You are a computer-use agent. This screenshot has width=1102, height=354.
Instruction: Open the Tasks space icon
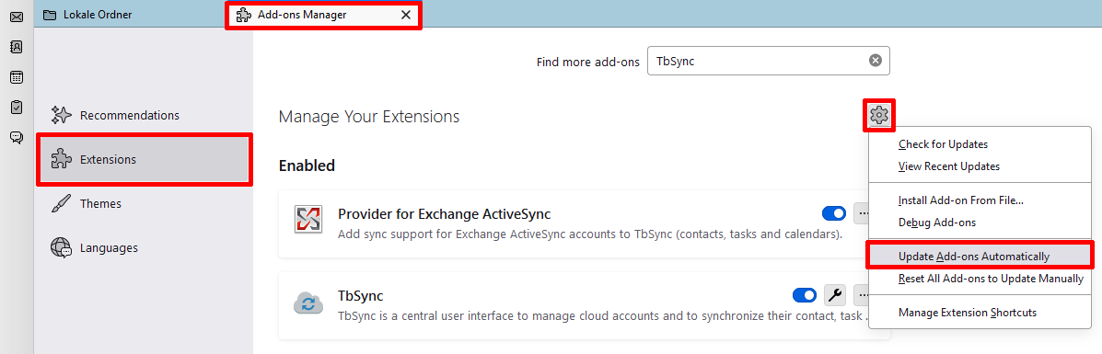coord(17,107)
